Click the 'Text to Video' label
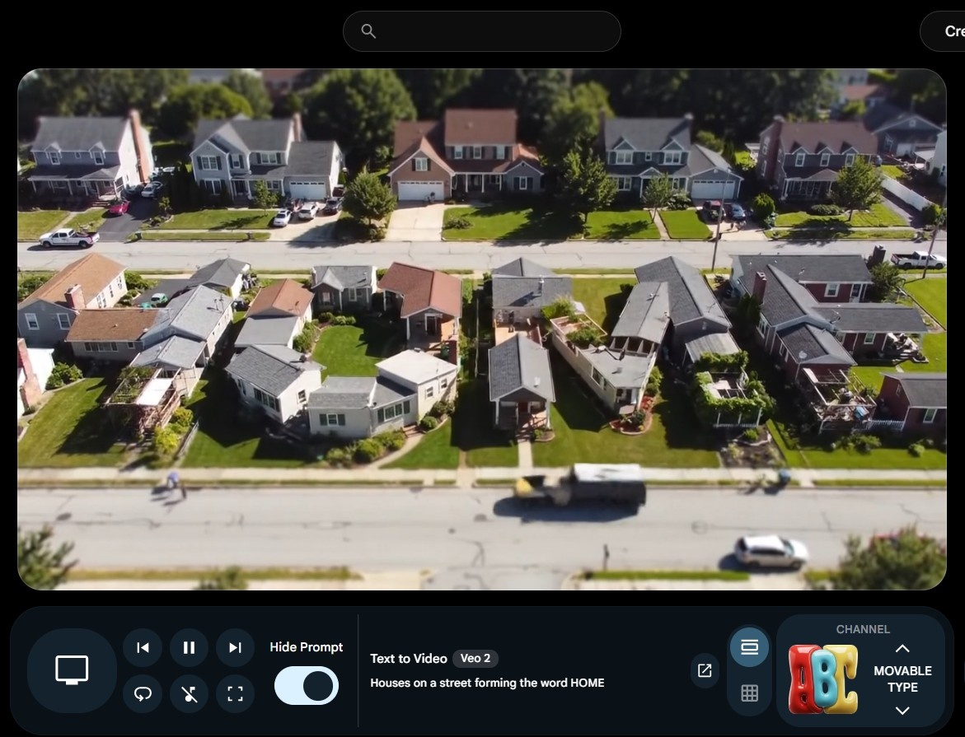The height and width of the screenshot is (737, 965). click(x=409, y=658)
